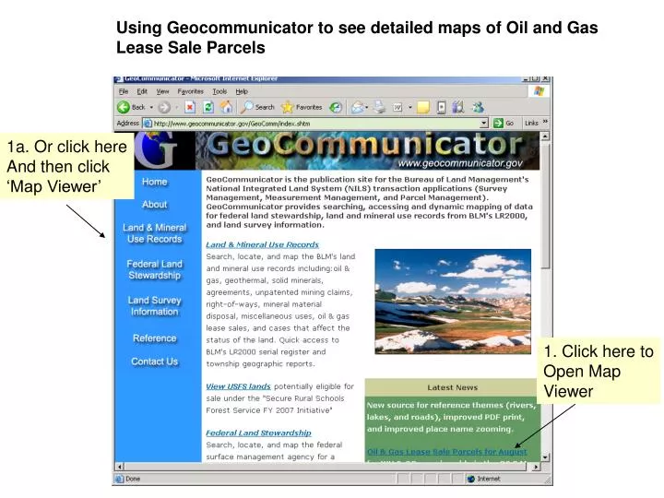This screenshot has height=498, width=664.
Task: Click the mountain landscape photo
Action: coord(453,302)
